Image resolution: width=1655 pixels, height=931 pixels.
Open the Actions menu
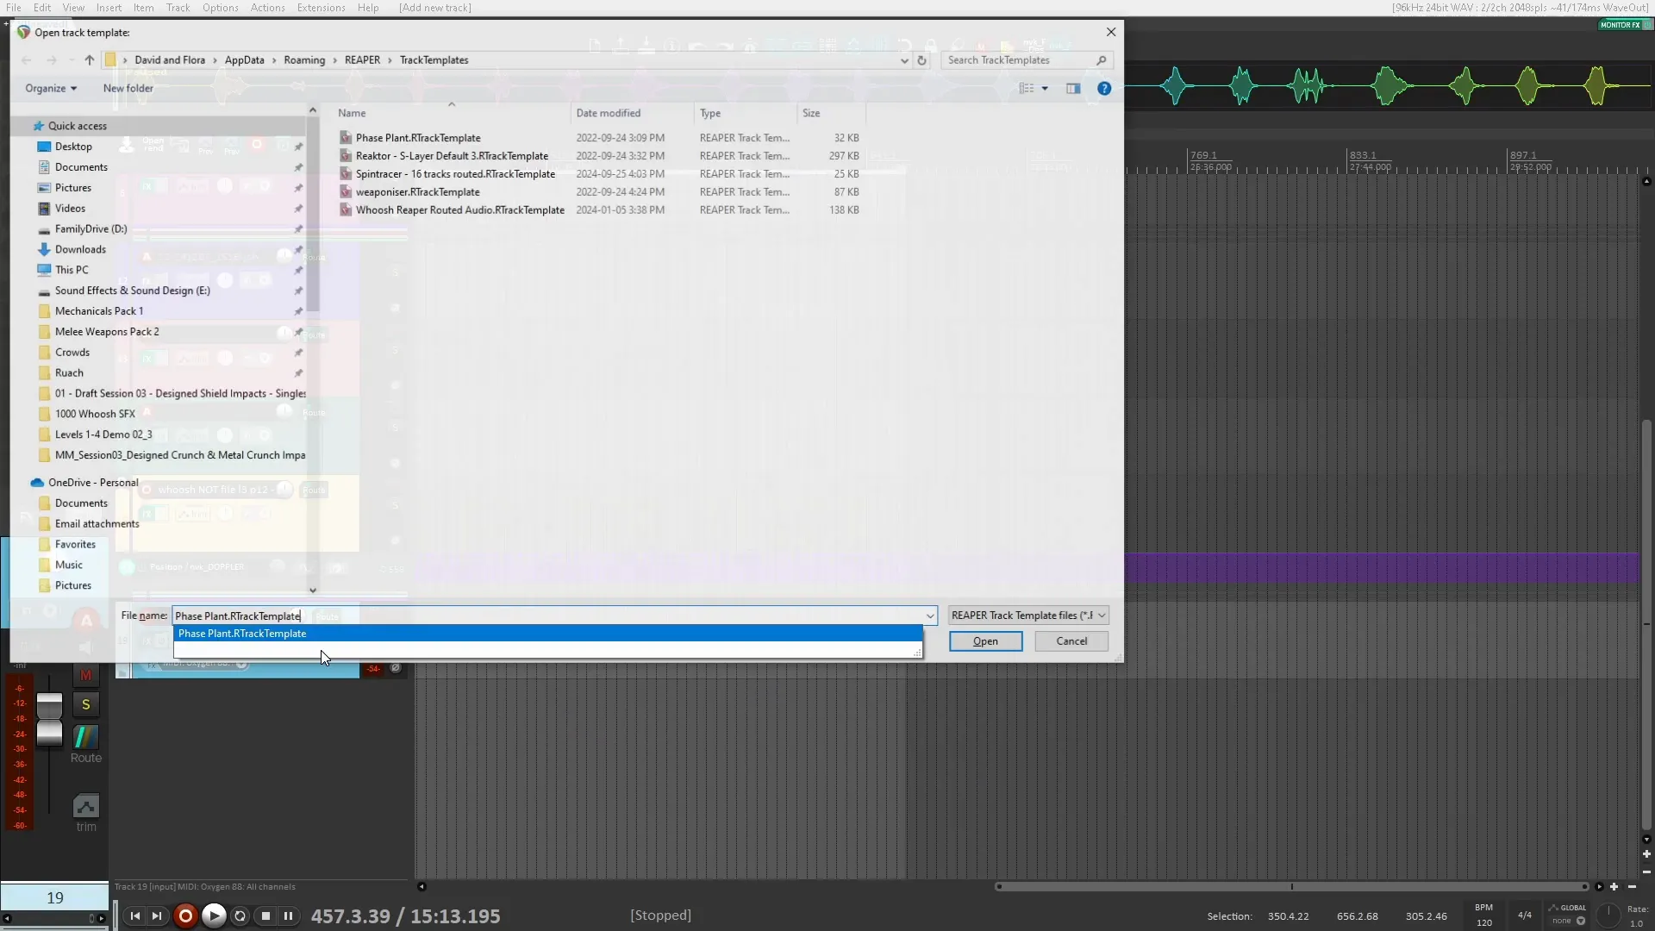tap(267, 8)
